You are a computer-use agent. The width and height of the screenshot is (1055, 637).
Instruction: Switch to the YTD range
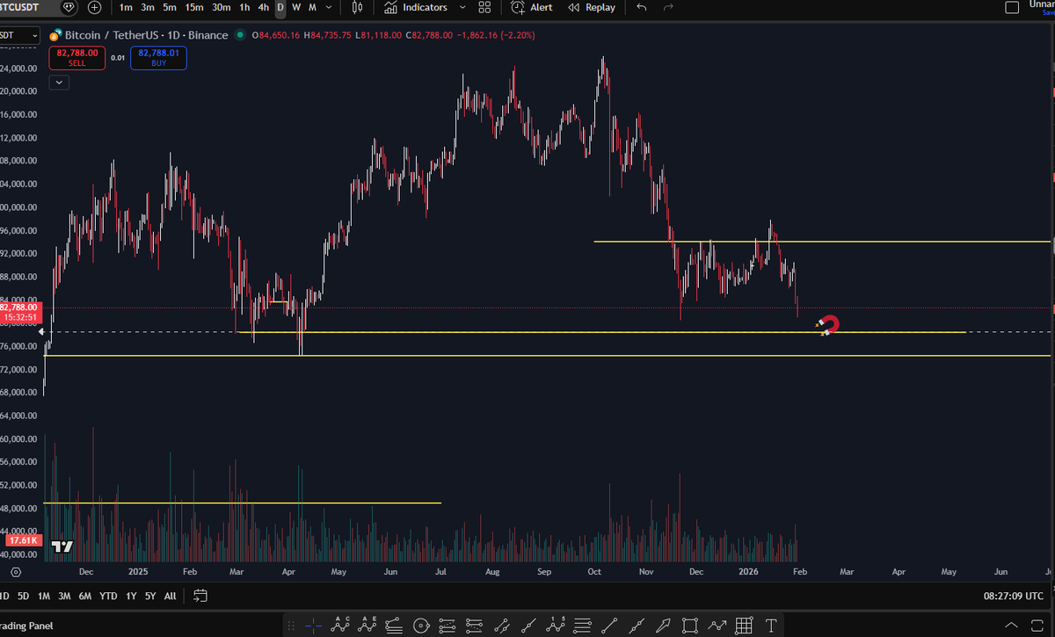pyautogui.click(x=107, y=596)
